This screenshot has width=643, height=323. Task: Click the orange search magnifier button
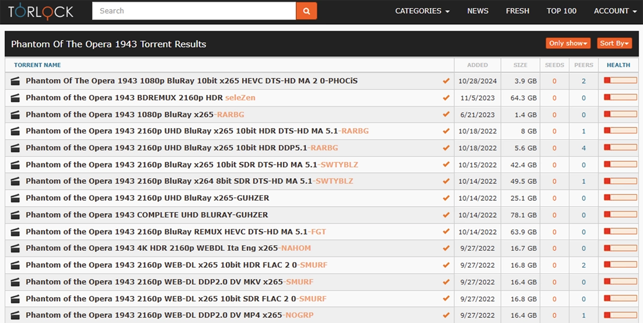point(306,11)
